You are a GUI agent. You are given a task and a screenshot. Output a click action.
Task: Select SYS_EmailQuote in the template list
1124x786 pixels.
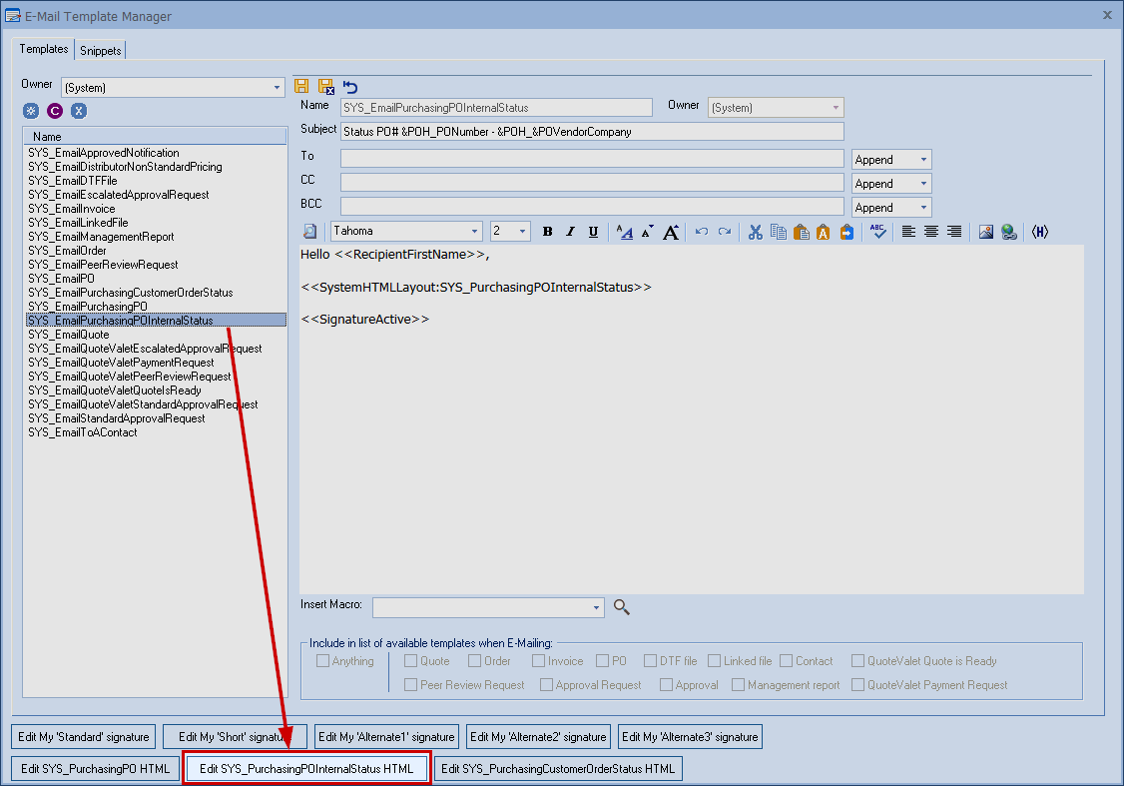[69, 335]
